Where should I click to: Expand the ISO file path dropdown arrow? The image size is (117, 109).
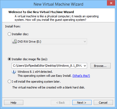click(x=85, y=66)
